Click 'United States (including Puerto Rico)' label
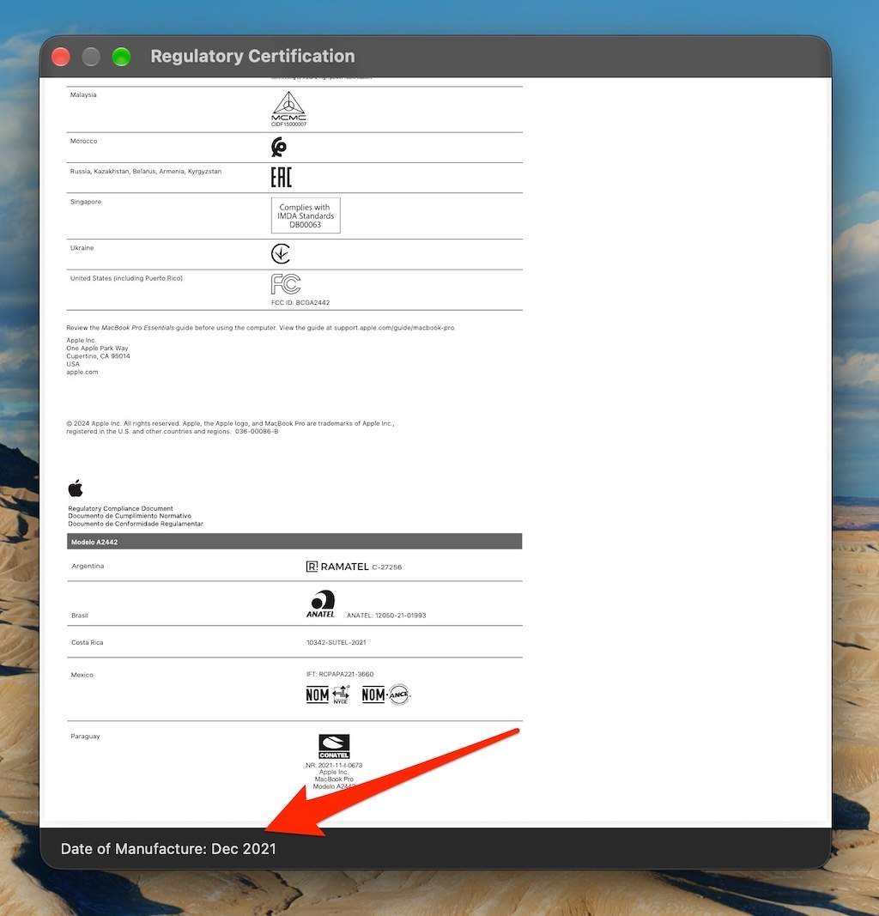 (126, 278)
